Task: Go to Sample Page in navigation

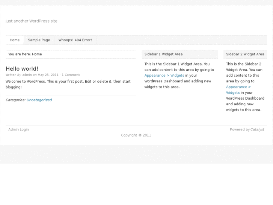Action: click(x=39, y=40)
